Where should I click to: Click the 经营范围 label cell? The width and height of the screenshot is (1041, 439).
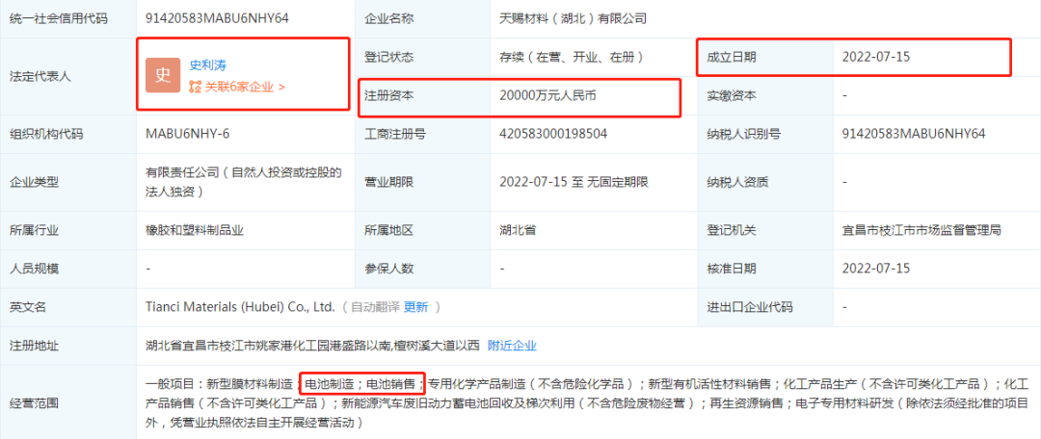click(68, 401)
